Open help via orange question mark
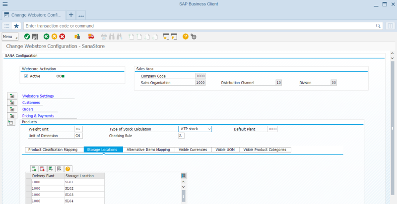This screenshot has height=204, width=397. pyautogui.click(x=186, y=37)
